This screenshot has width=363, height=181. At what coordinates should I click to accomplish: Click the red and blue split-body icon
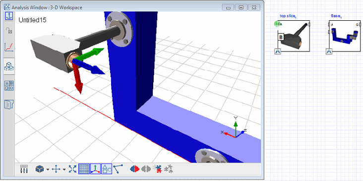(x=134, y=169)
